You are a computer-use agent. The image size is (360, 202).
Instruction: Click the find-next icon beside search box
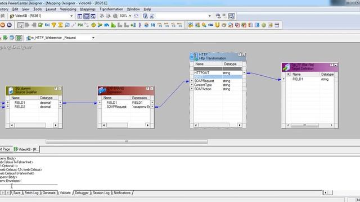[x=152, y=16]
